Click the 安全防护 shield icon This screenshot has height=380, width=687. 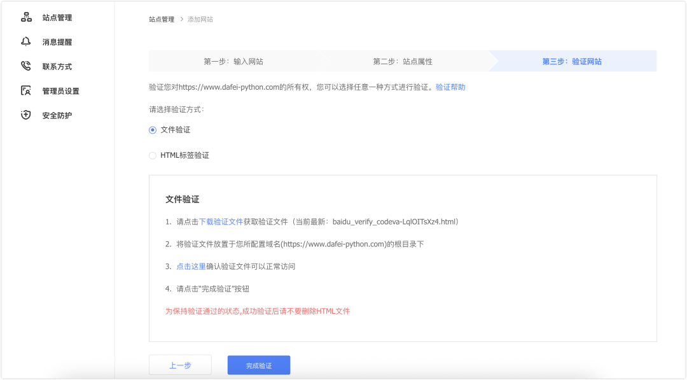tap(26, 115)
